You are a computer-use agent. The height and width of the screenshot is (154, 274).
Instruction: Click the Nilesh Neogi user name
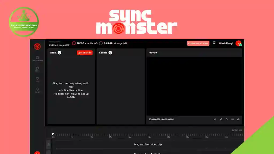pos(226,43)
